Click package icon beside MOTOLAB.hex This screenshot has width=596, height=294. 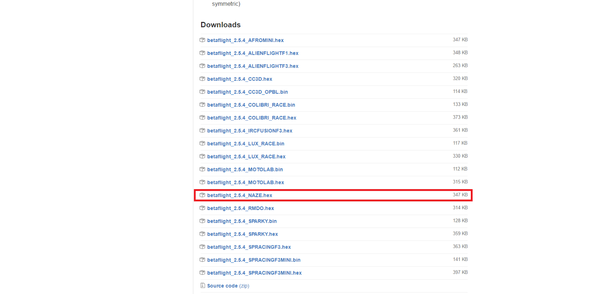click(202, 182)
